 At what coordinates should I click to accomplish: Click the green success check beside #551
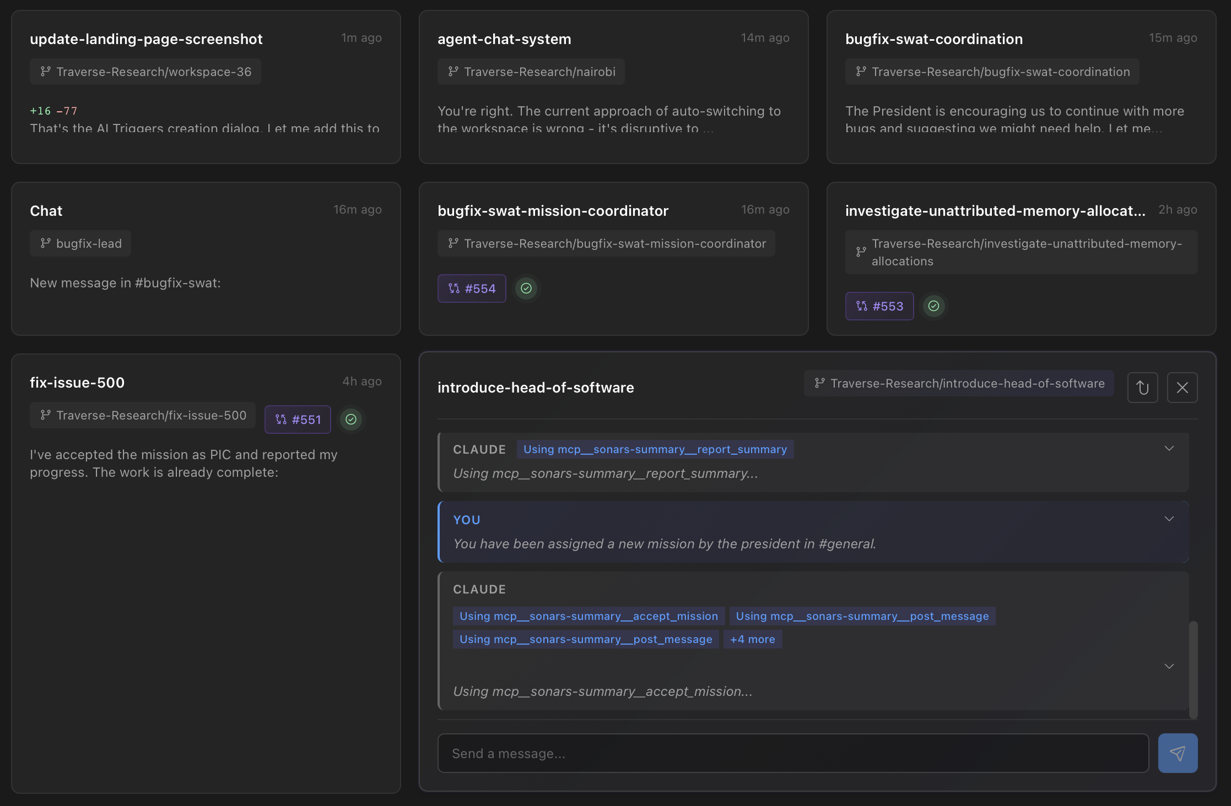[351, 420]
